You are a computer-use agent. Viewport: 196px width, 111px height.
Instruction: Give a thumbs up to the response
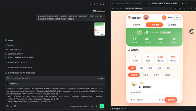pos(91,4)
